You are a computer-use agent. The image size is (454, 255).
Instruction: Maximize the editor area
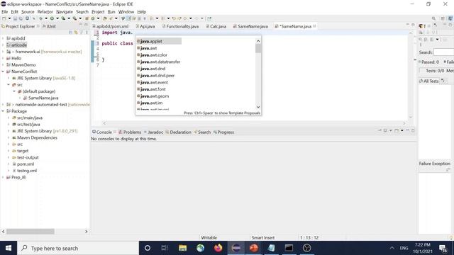coord(413,25)
